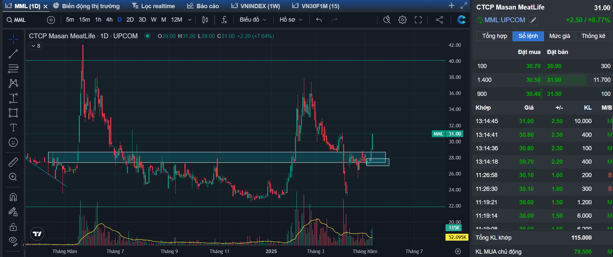Image resolution: width=613 pixels, height=257 pixels.
Task: Switch to 15m timeframe
Action: [x=84, y=20]
